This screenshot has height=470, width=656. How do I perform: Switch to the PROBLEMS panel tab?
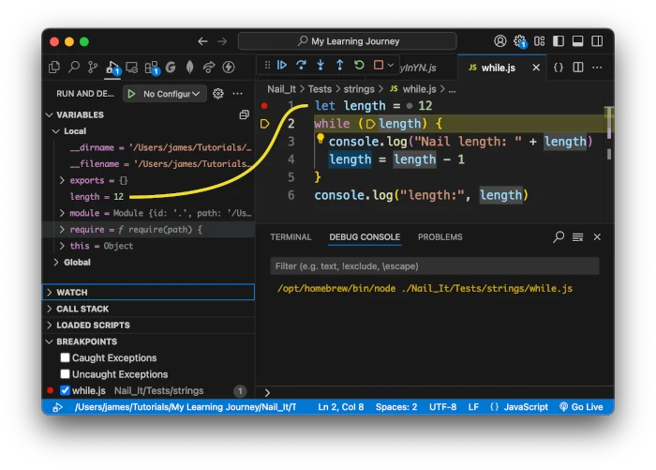[x=440, y=237]
